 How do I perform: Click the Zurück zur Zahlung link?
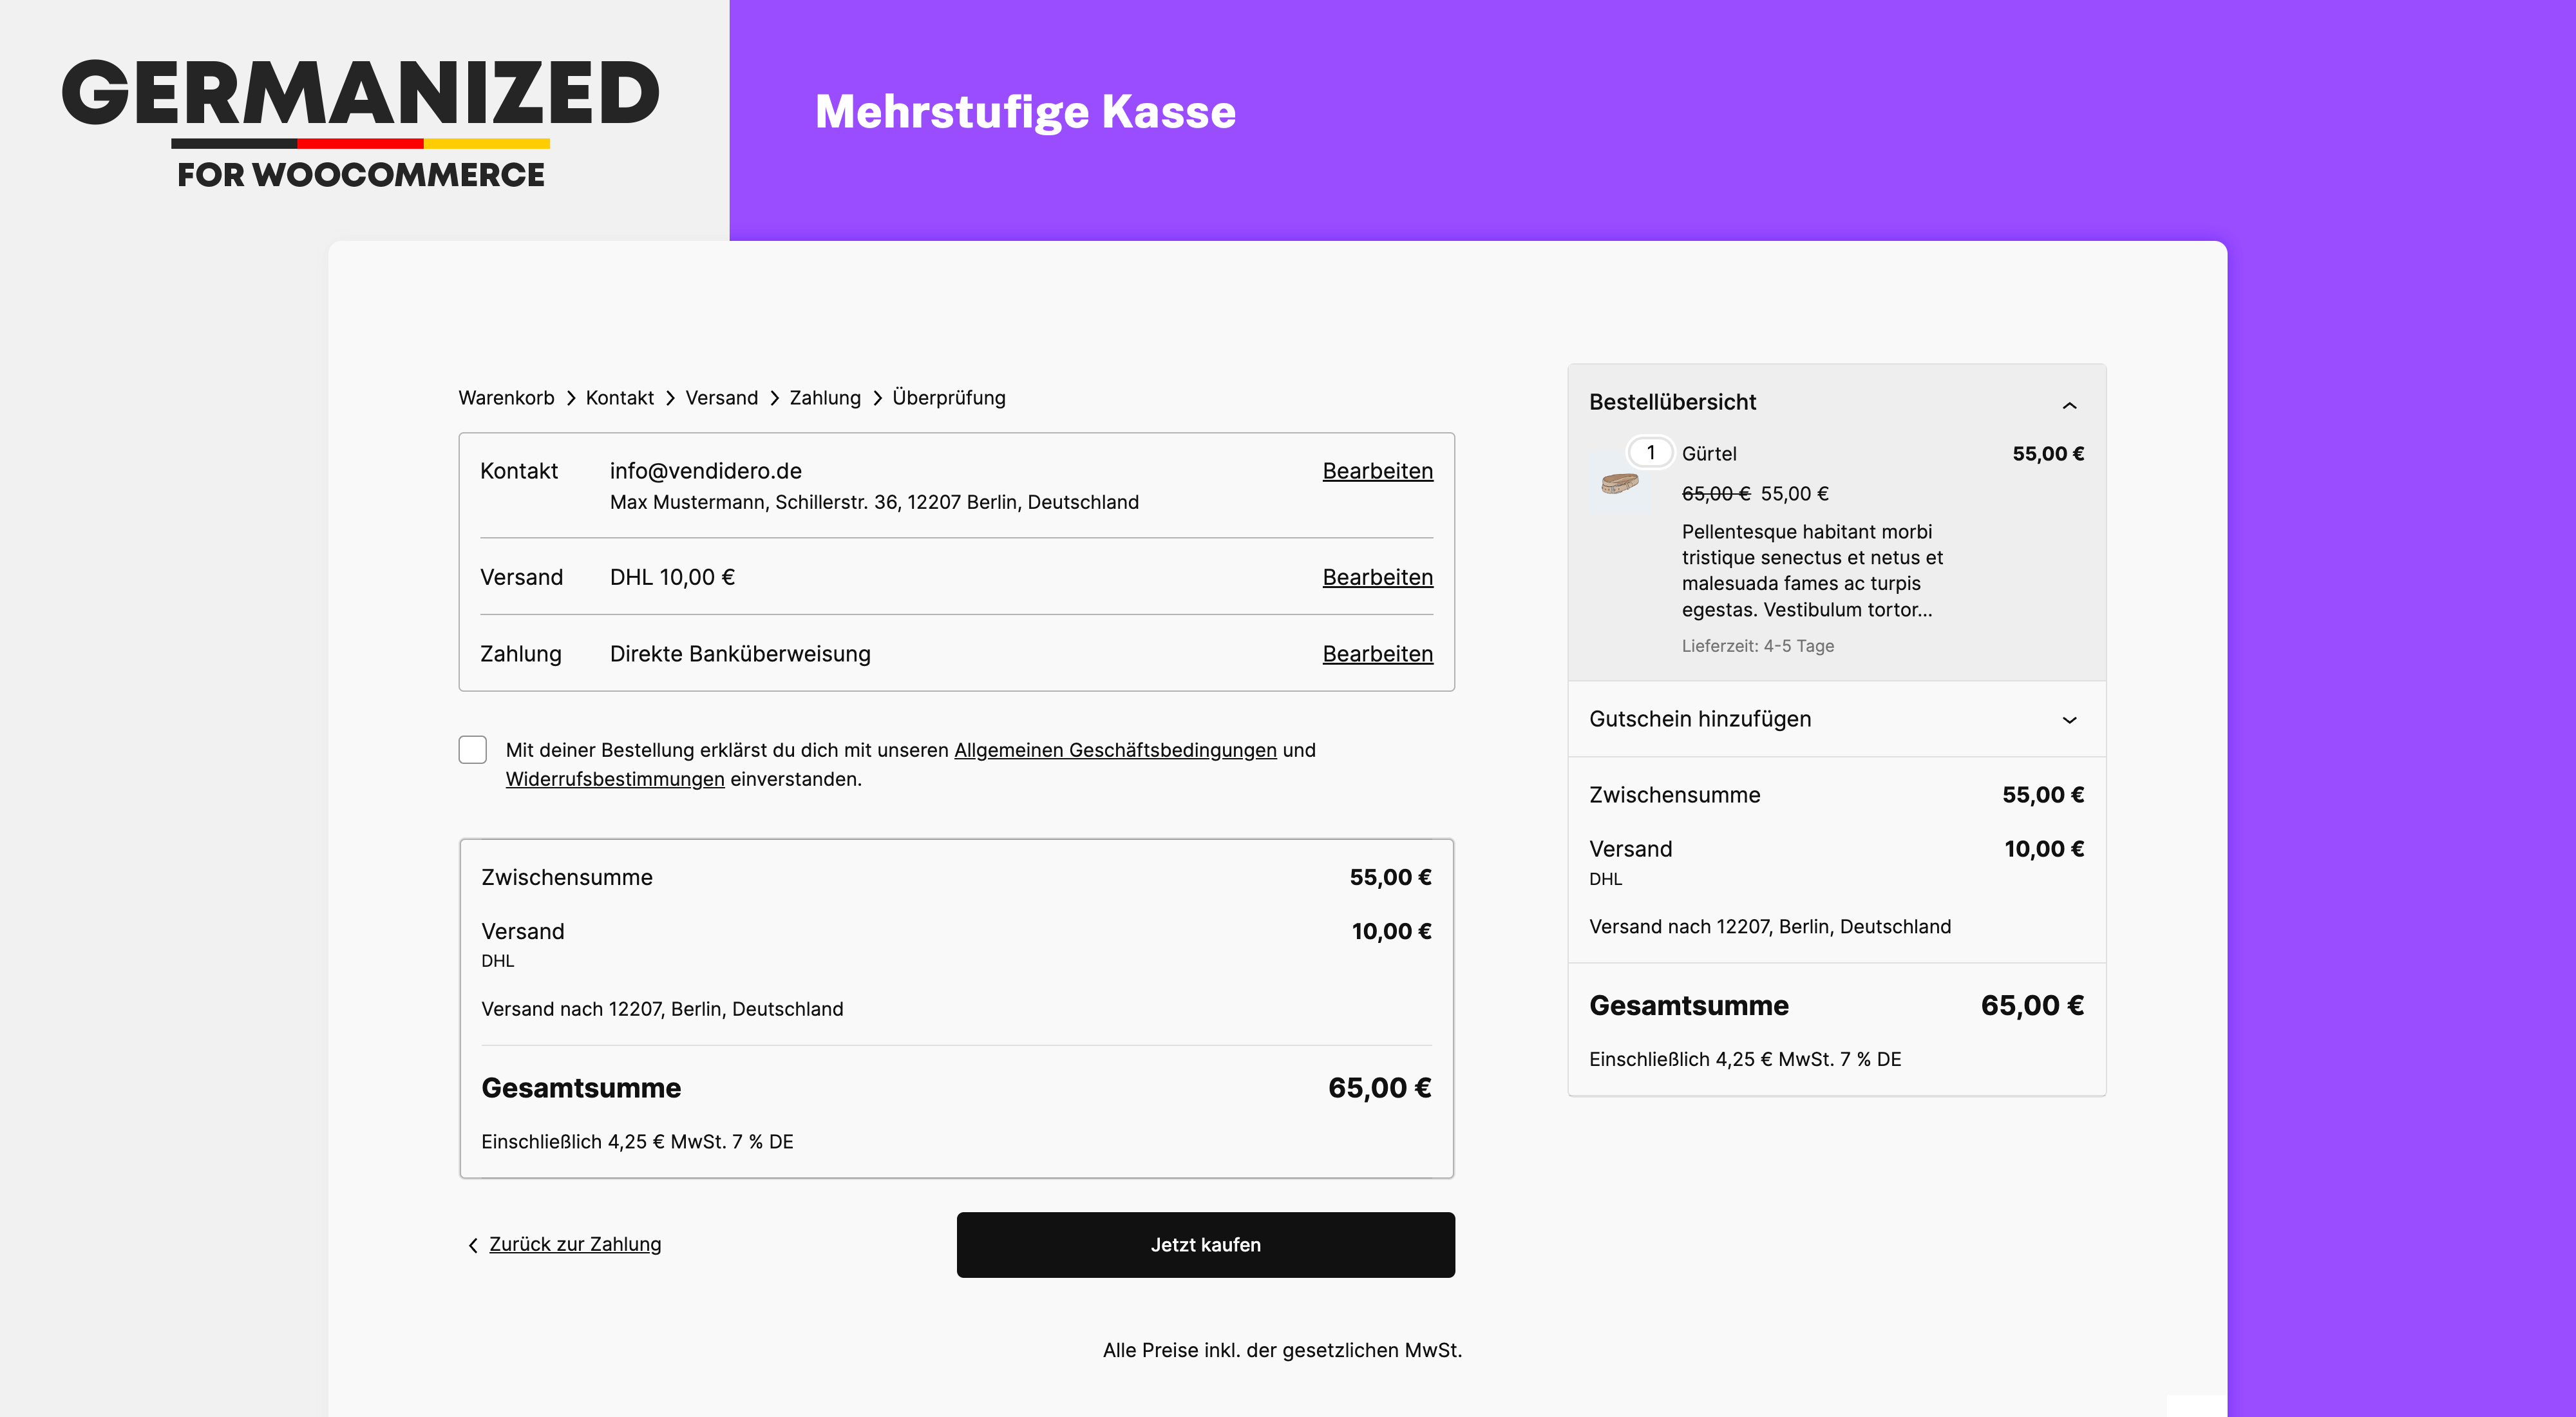tap(575, 1244)
